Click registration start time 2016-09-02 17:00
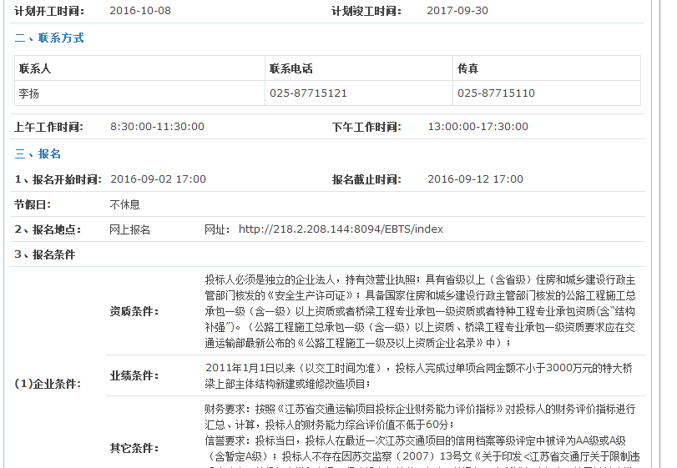 click(x=158, y=179)
